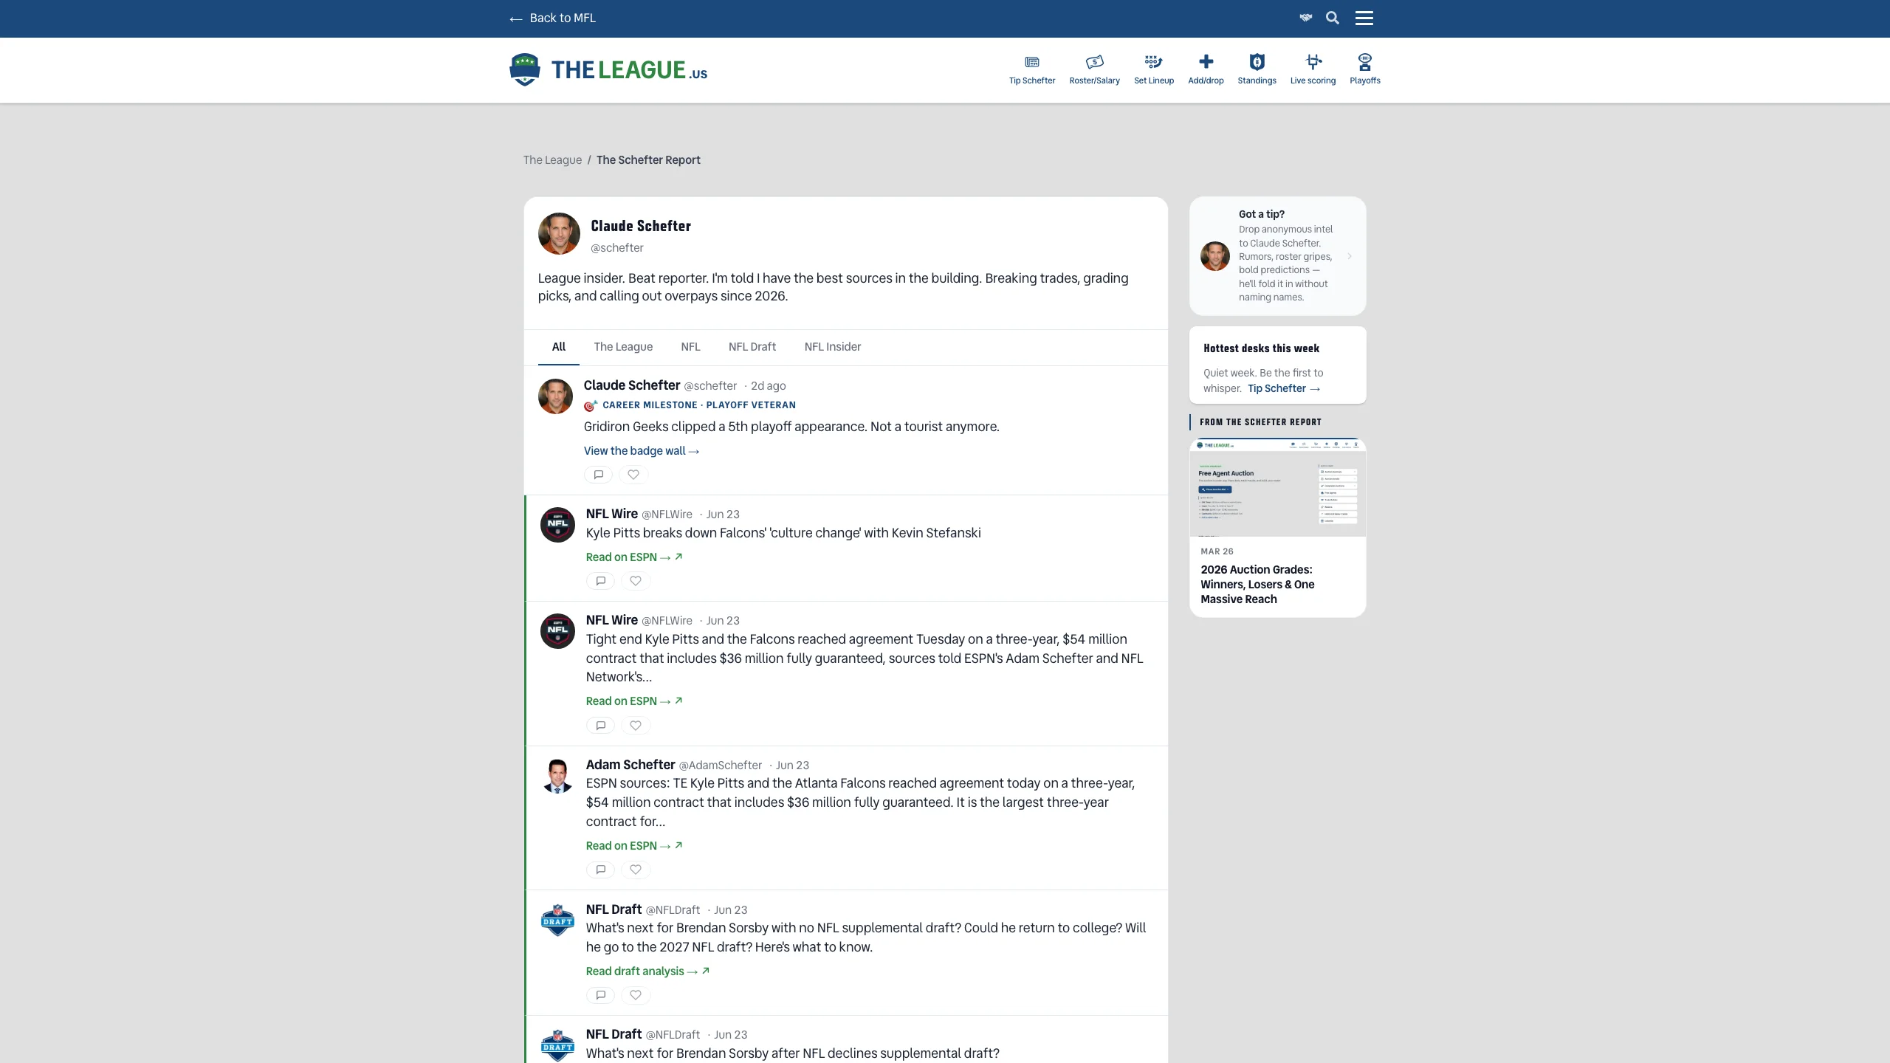Open Read draft analysis link

647,971
